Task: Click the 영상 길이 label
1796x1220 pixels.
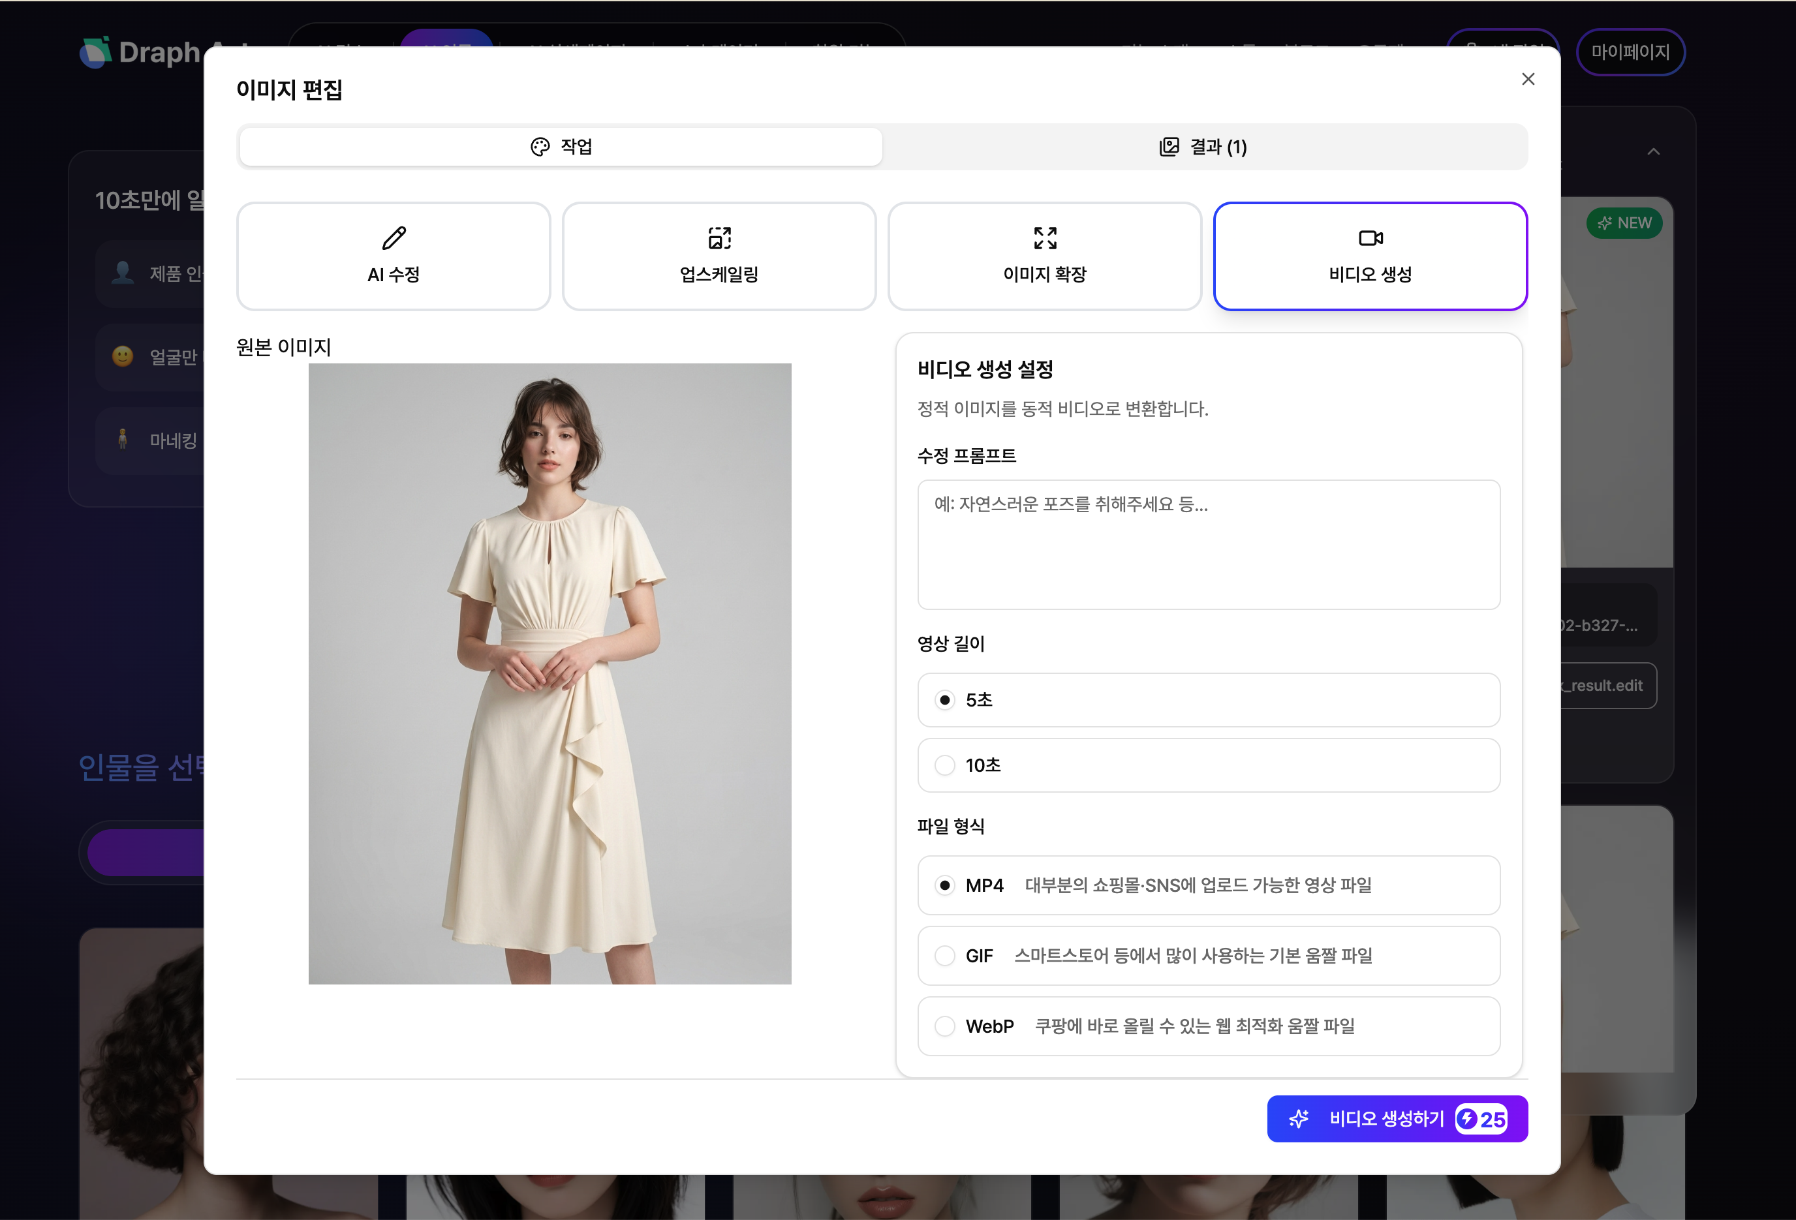Action: pyautogui.click(x=951, y=644)
